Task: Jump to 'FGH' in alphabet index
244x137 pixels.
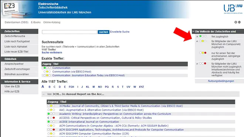Action: [71, 87]
